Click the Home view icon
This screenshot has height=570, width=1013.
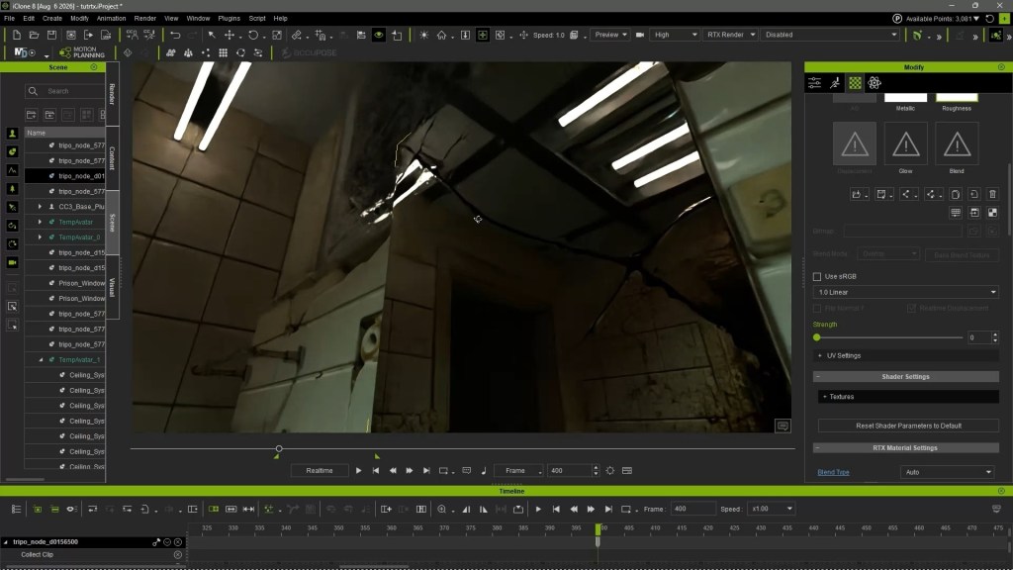pyautogui.click(x=441, y=35)
